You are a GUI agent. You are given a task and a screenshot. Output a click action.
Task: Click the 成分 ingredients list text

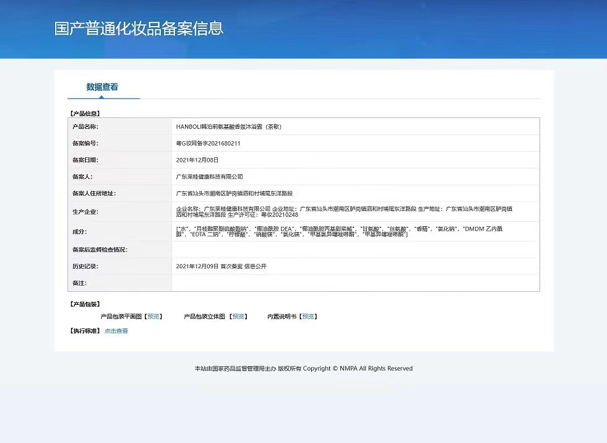344,232
